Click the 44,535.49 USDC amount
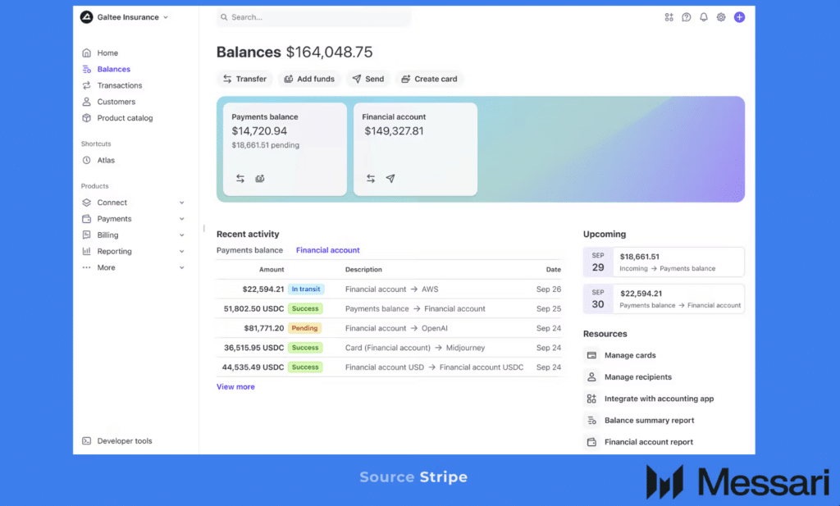 (253, 367)
